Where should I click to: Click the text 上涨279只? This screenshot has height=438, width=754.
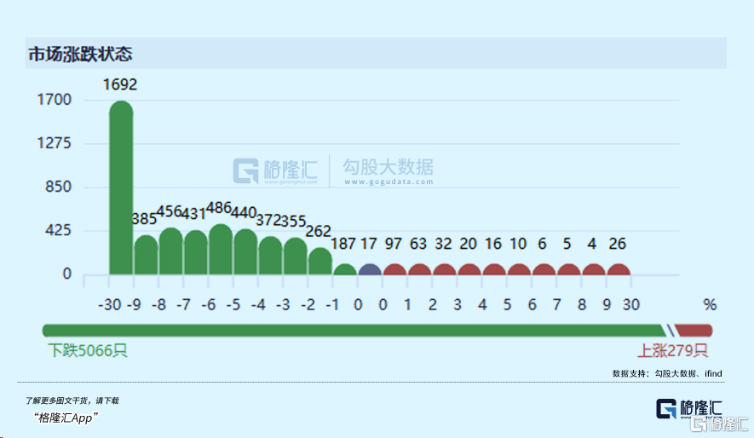673,350
